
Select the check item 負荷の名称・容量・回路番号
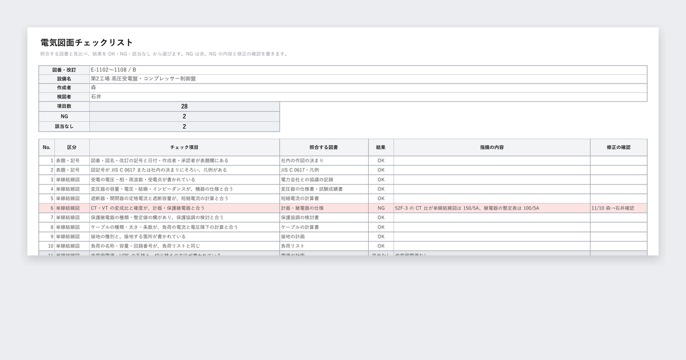pyautogui.click(x=184, y=246)
